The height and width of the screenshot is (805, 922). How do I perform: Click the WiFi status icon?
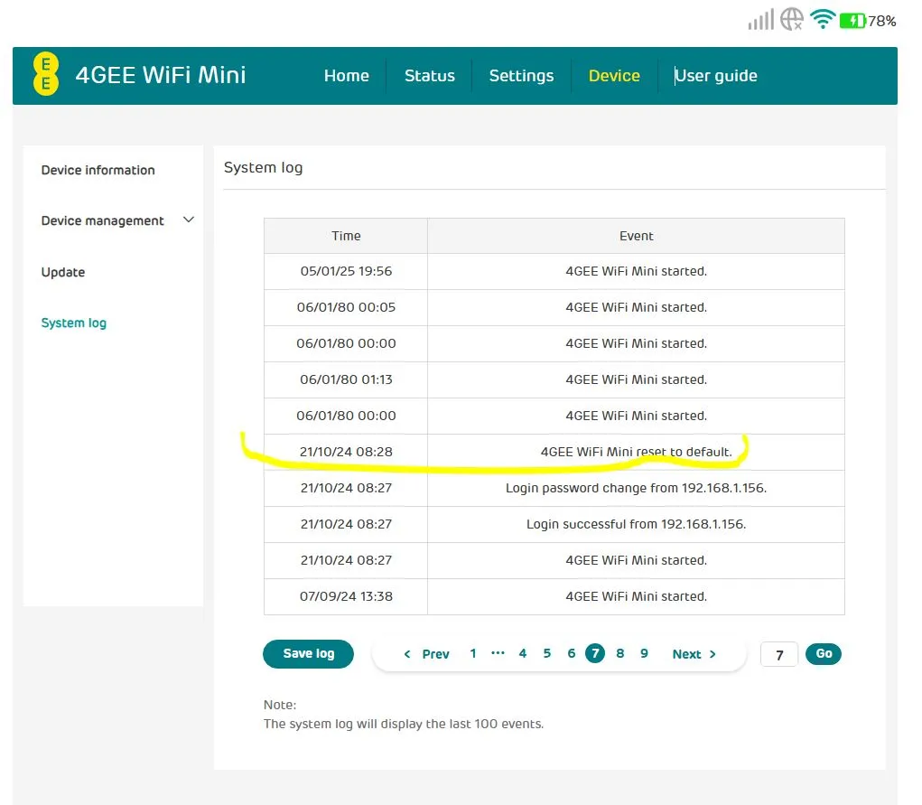point(823,19)
